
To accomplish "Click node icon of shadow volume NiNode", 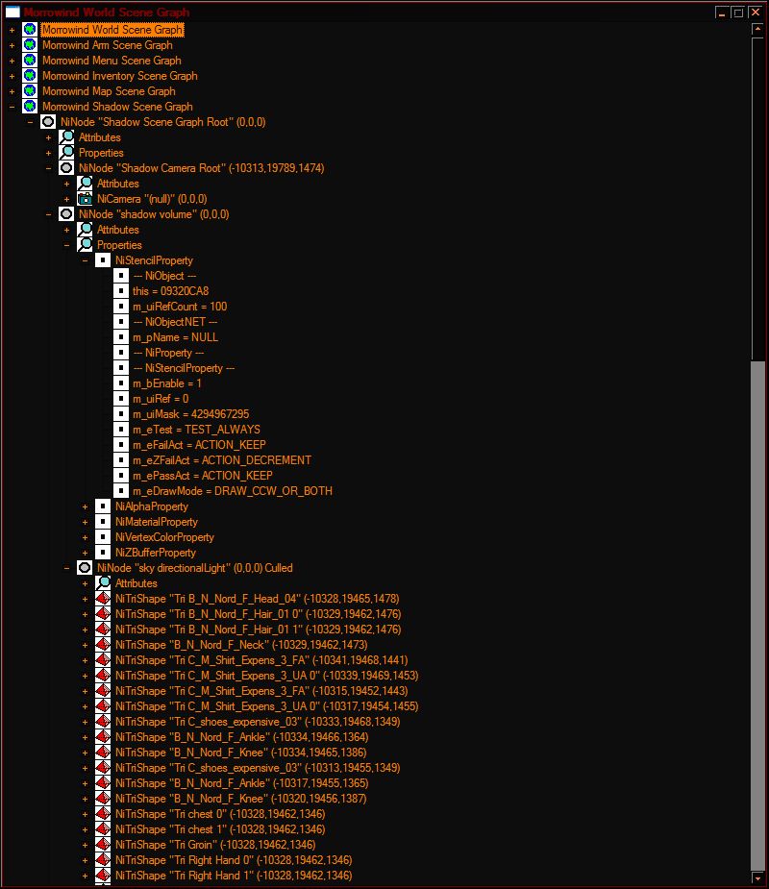I will point(66,213).
